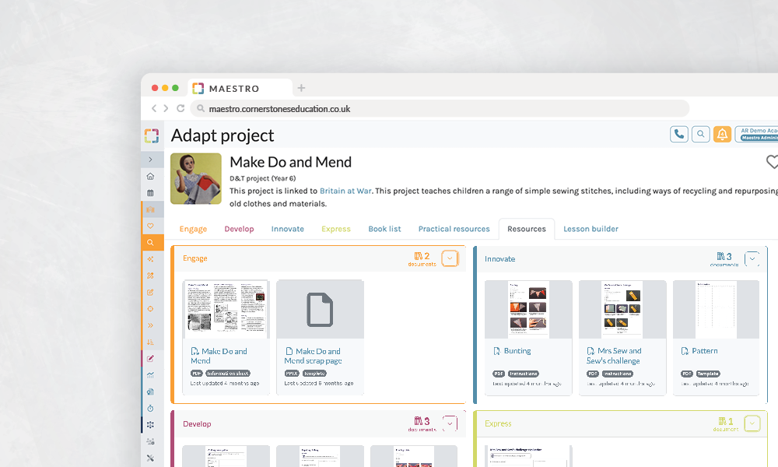Go to the Practical resources tab

[x=454, y=229]
